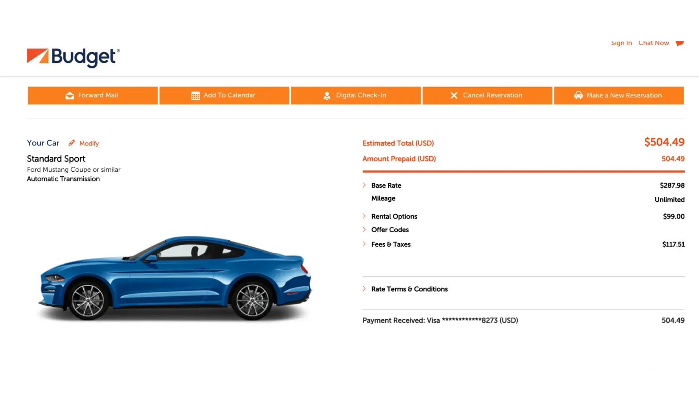Click the Unlimited mileage value
This screenshot has width=699, height=393.
(670, 200)
